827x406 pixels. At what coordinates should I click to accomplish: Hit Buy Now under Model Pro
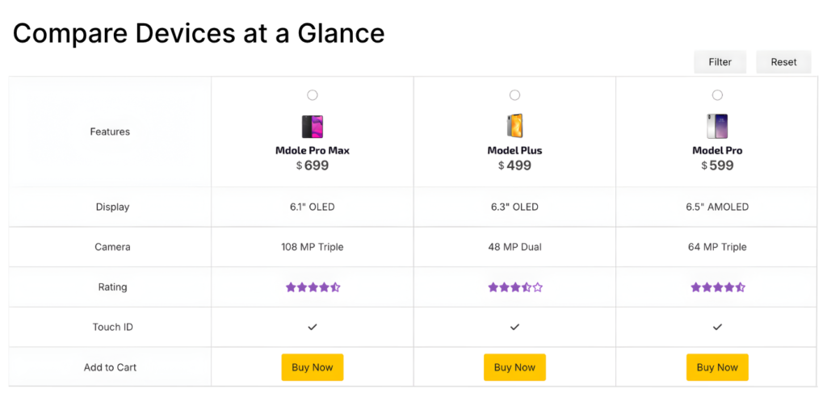[717, 367]
